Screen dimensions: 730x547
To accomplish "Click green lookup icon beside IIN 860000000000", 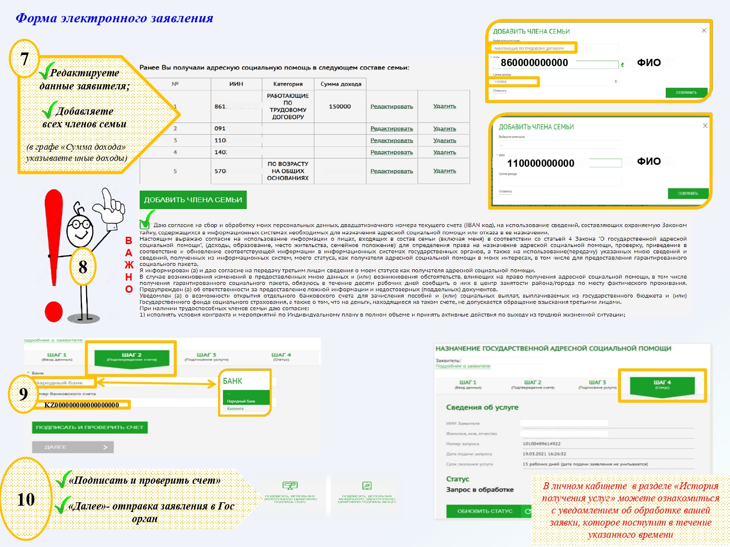I will [x=622, y=65].
